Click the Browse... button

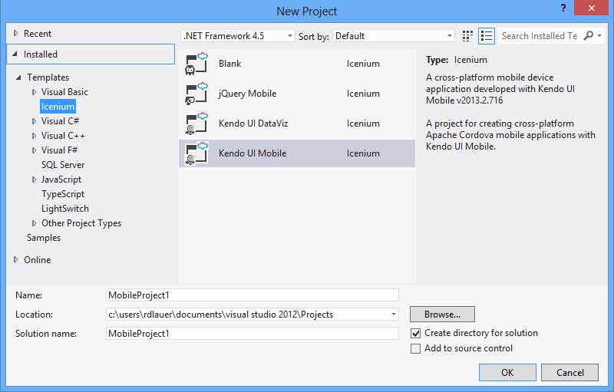(443, 315)
